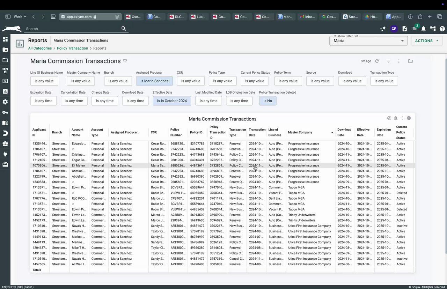Screen dimensions: 447x289
Task: Open the All Categories breadcrumb link
Action: (x=40, y=48)
